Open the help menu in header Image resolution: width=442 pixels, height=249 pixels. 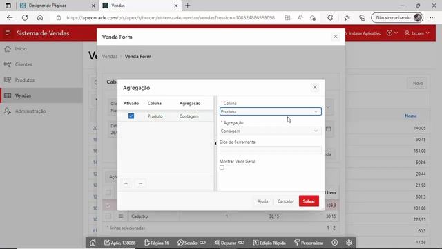[392, 33]
